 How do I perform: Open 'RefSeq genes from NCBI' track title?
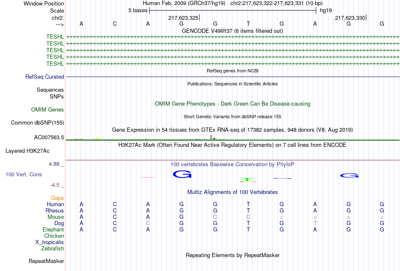pos(232,71)
